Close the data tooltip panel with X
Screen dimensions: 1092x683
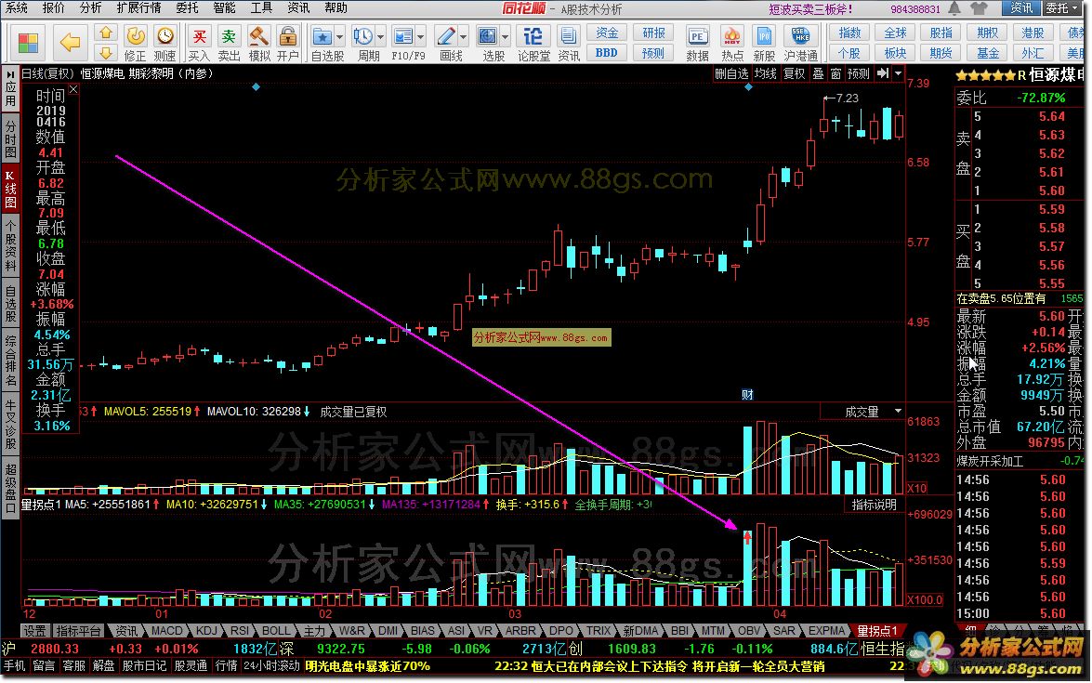click(x=73, y=90)
